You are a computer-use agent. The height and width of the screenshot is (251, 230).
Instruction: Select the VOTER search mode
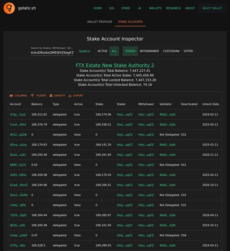click(188, 51)
